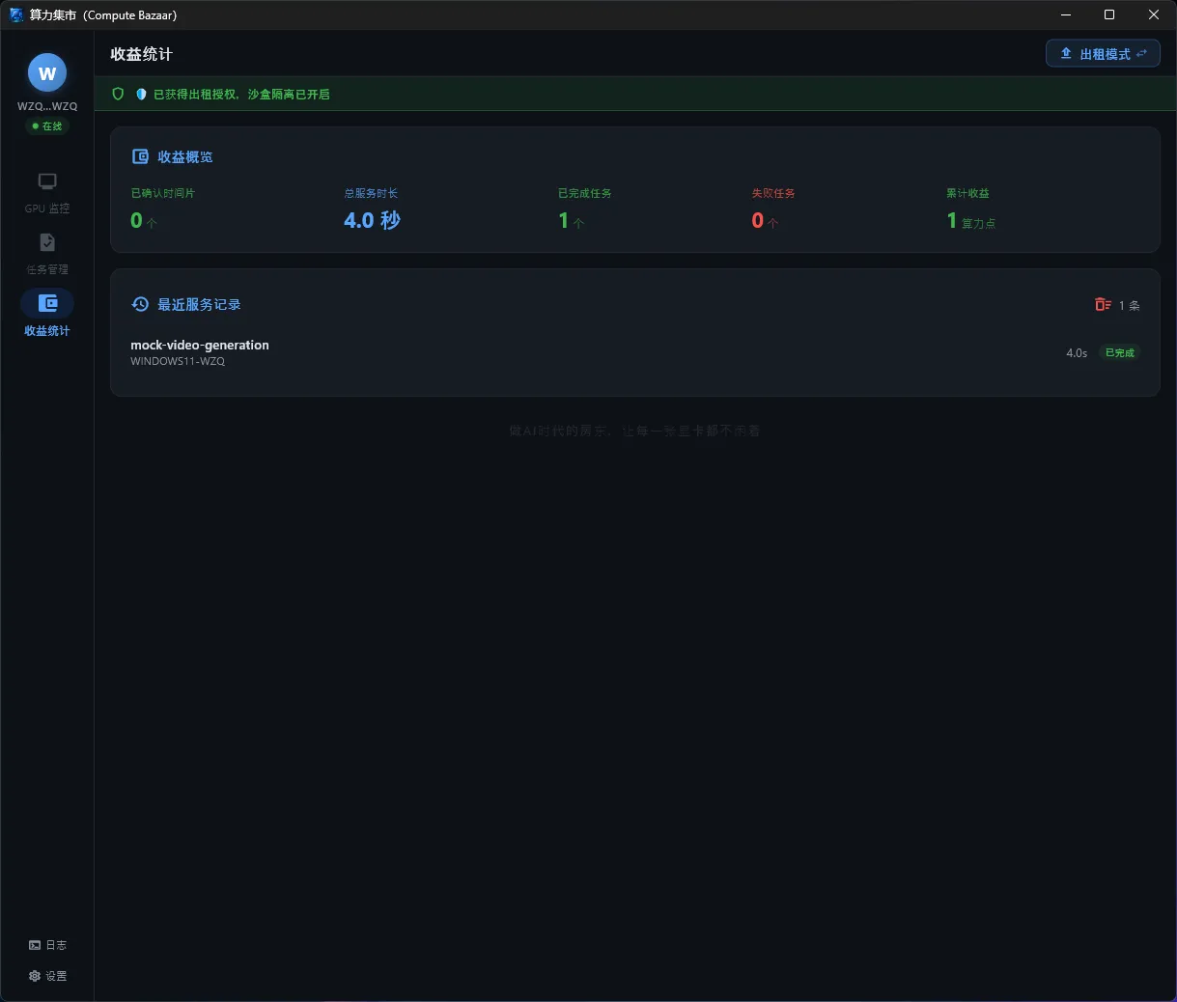
Task: Click the 在线 online status badge
Action: (47, 126)
